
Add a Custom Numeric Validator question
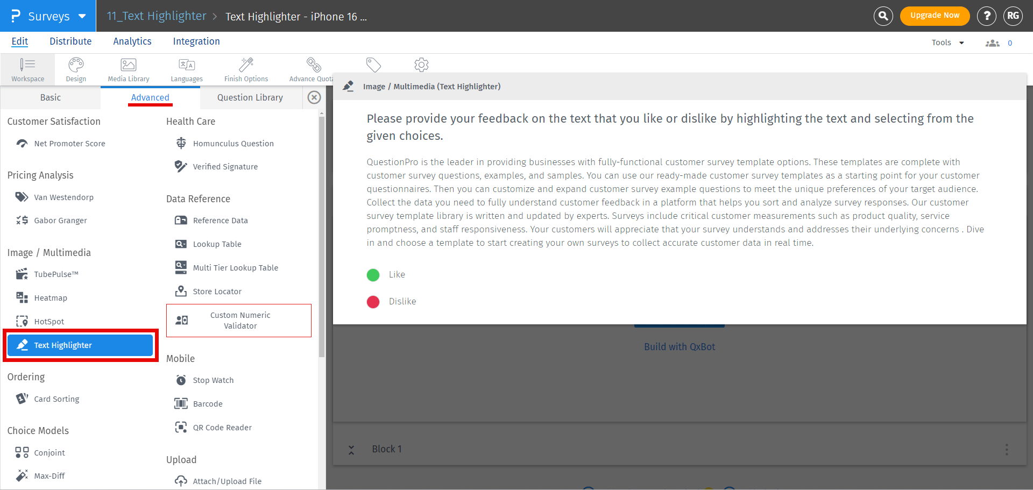pos(239,321)
